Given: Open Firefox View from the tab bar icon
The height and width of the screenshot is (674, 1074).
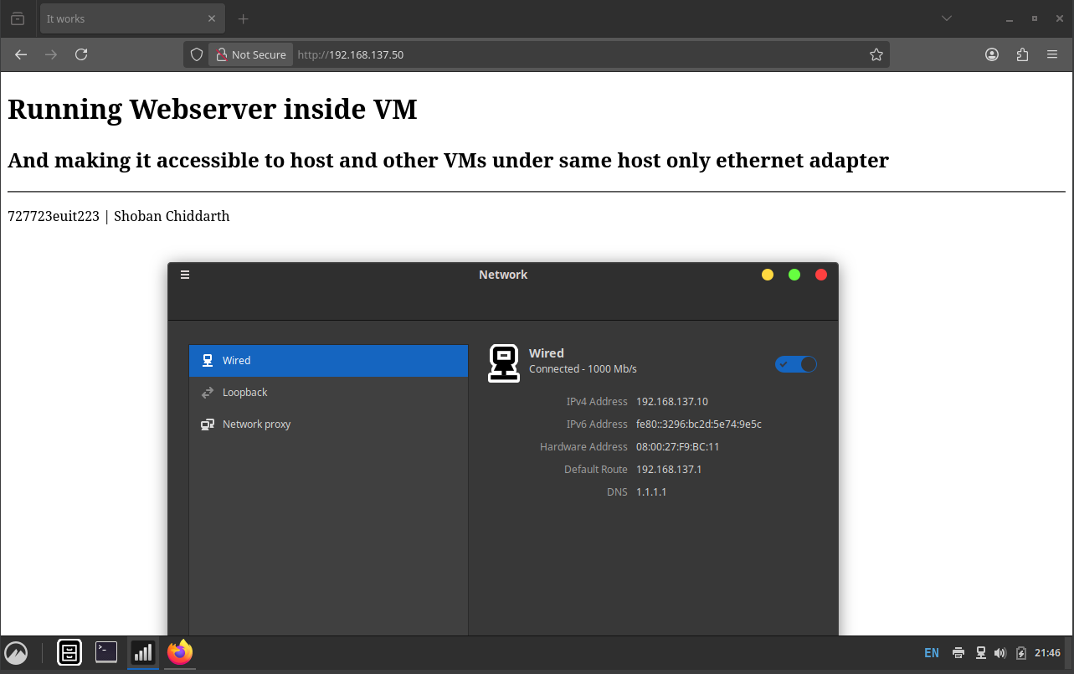Looking at the screenshot, I should [18, 18].
